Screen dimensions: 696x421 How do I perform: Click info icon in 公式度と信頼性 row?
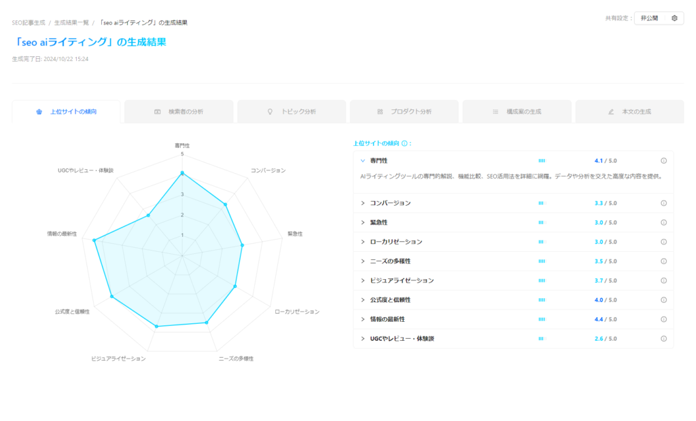[663, 300]
